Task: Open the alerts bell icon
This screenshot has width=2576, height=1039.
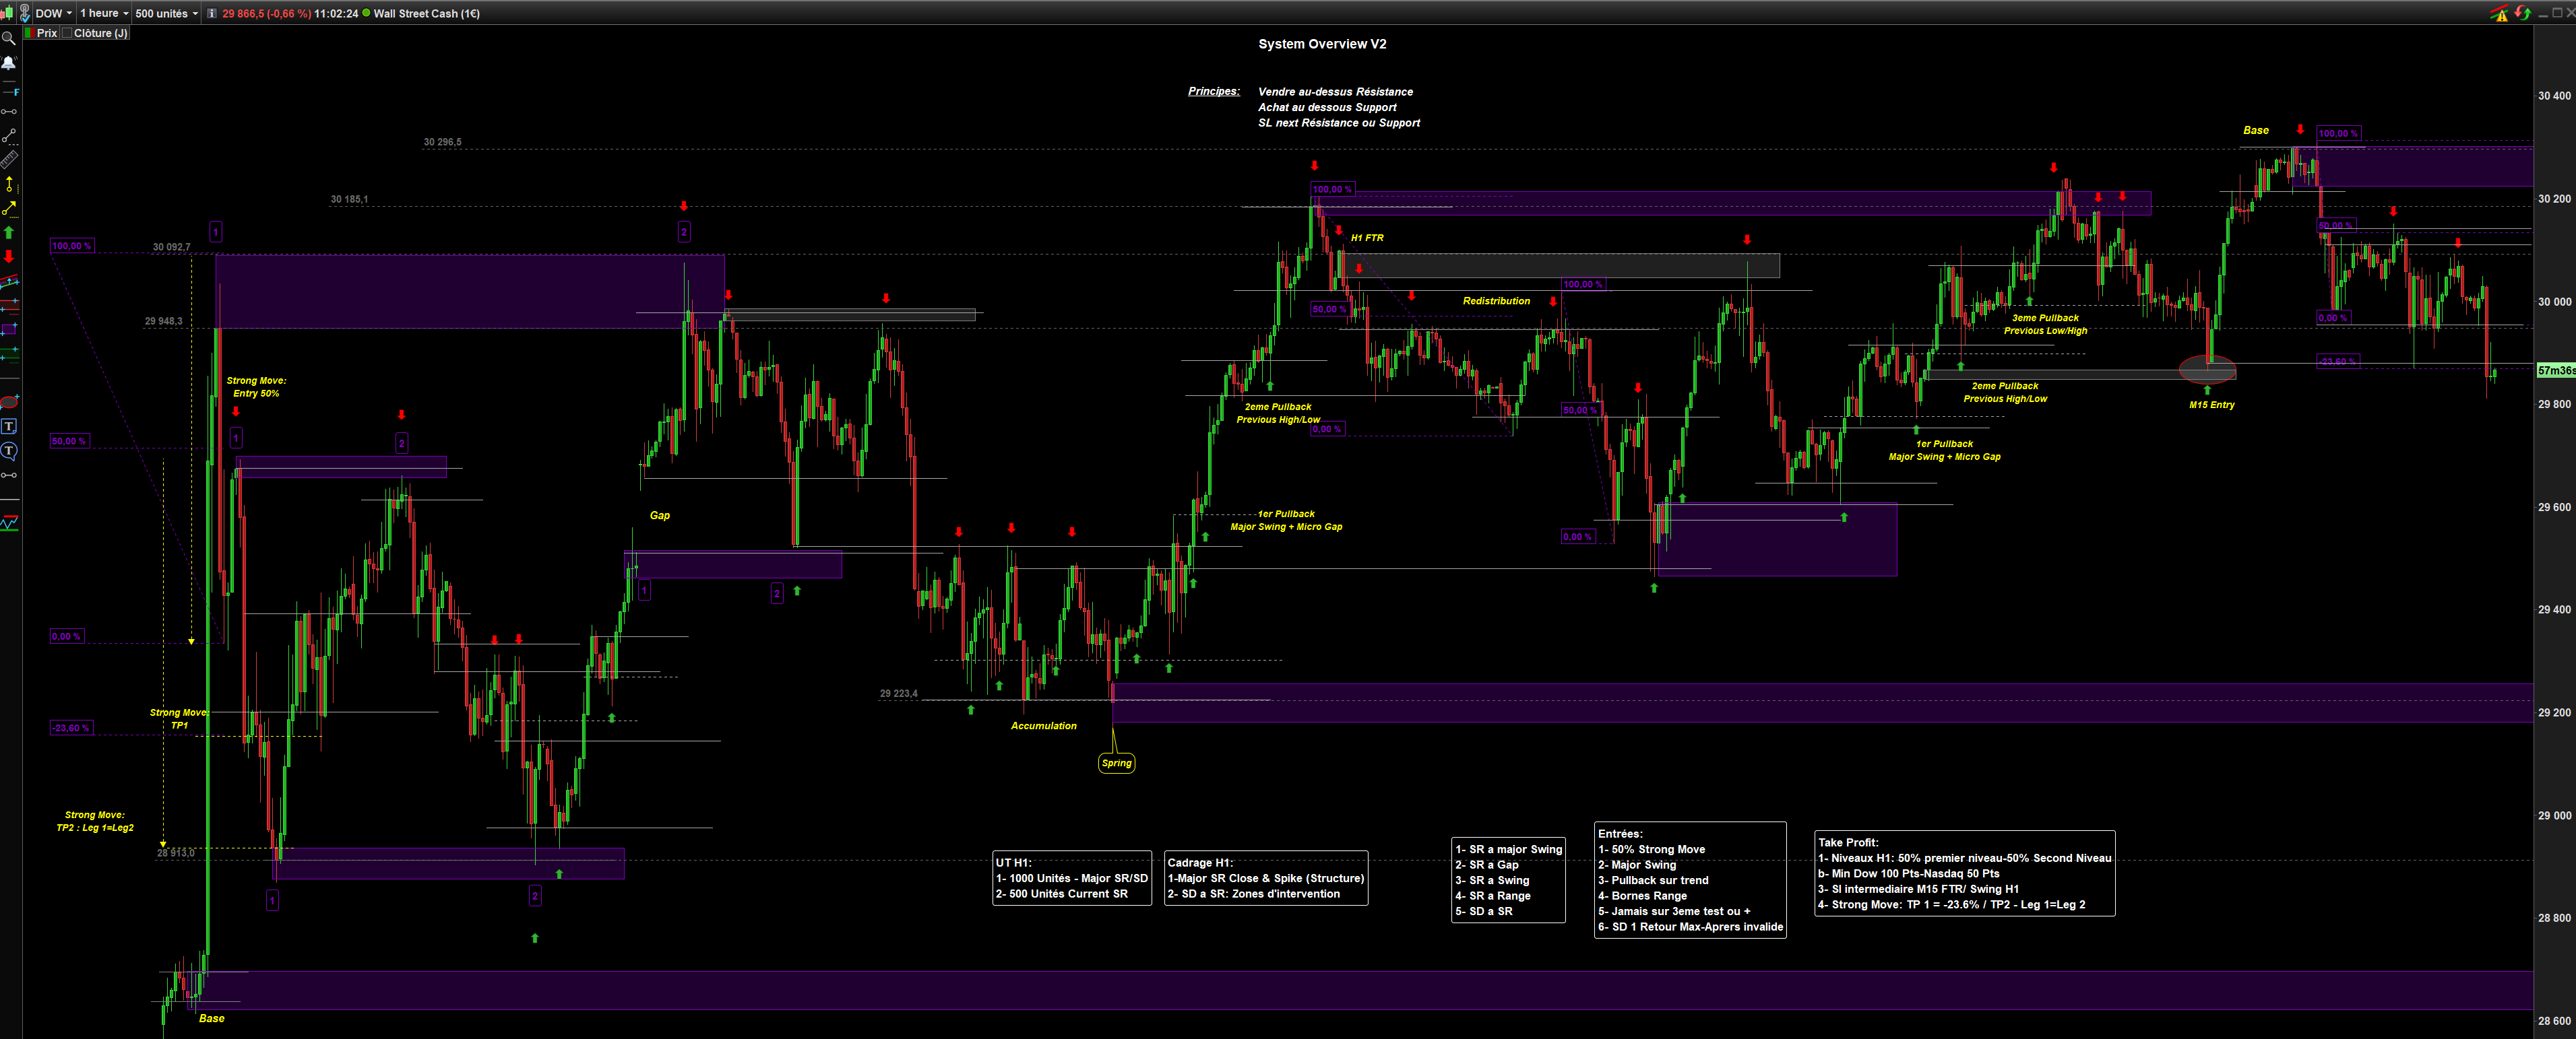Action: point(8,63)
